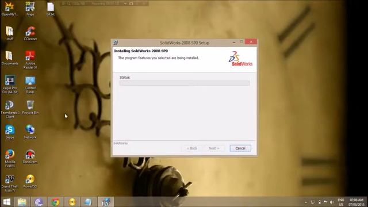The height and width of the screenshot is (207, 368).
Task: Open the txt.txt file on desktop
Action: tap(51, 9)
